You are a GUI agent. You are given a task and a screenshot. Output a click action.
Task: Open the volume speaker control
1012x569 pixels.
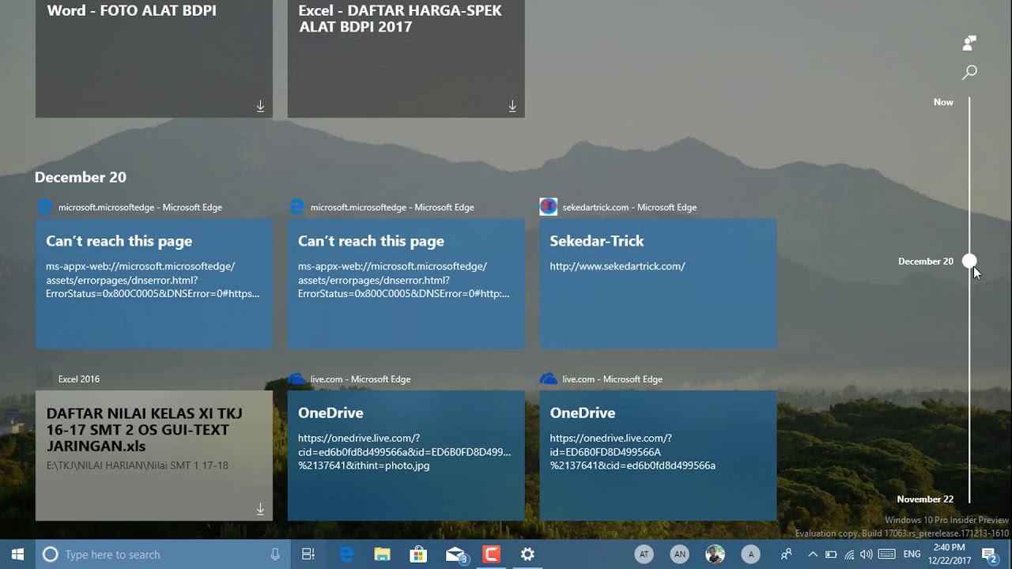click(x=867, y=555)
